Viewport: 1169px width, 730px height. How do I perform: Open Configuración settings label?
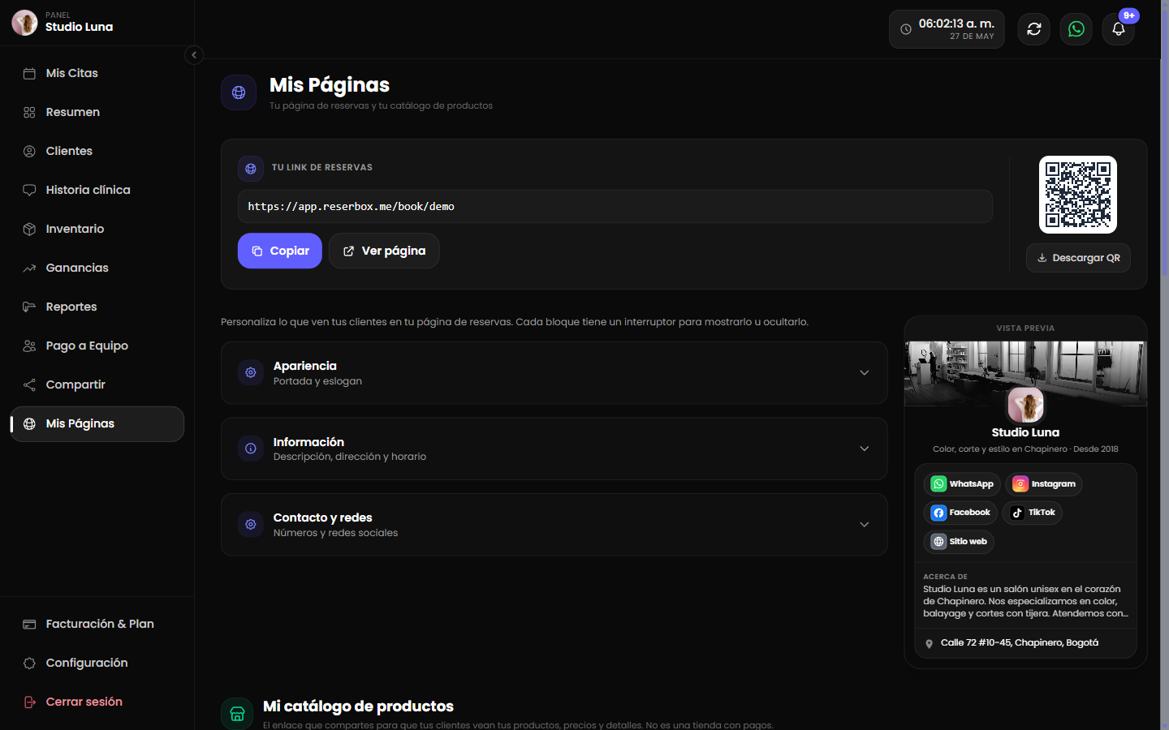87,663
